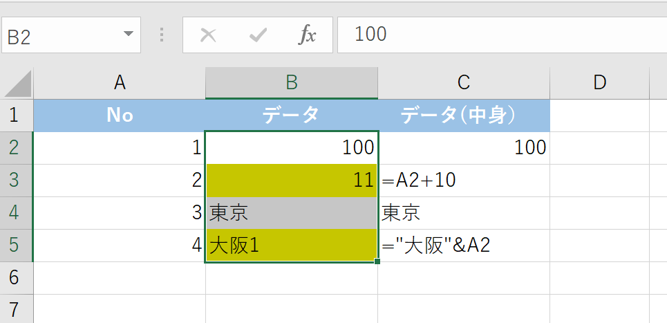Click the yellow cell containing 11
667x323 pixels.
(291, 181)
